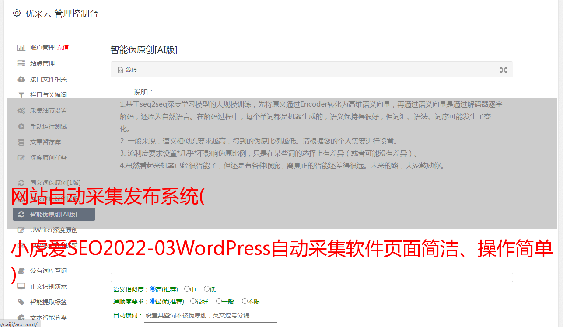The width and height of the screenshot is (563, 327).
Task: Click the refresh icon for 智能伪原创[AI版]
Action: coord(21,214)
